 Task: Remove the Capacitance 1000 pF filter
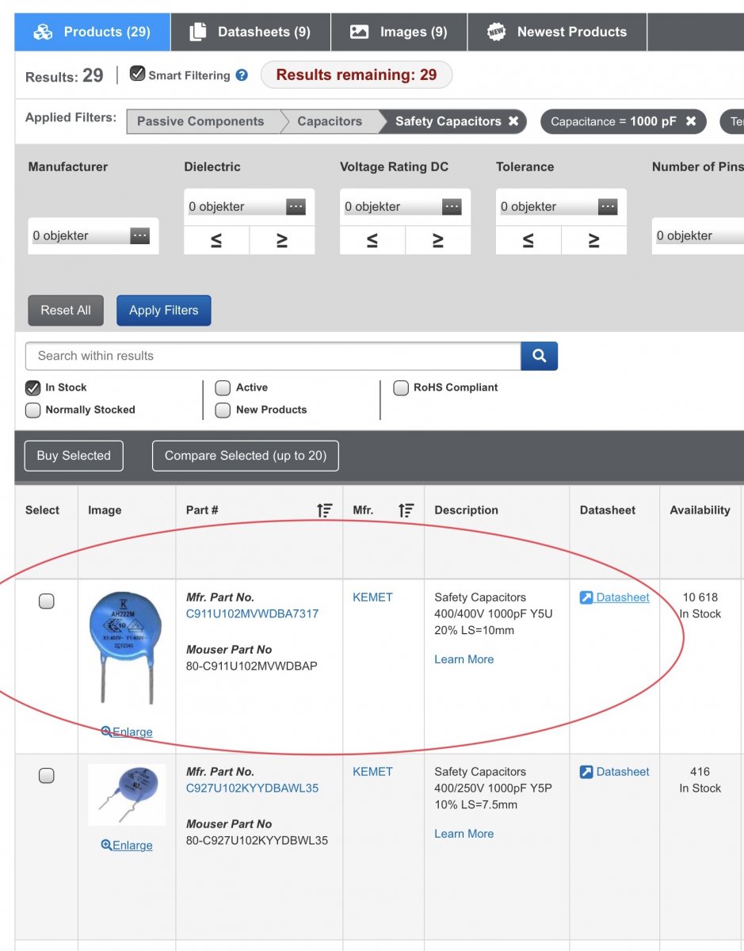tap(691, 121)
